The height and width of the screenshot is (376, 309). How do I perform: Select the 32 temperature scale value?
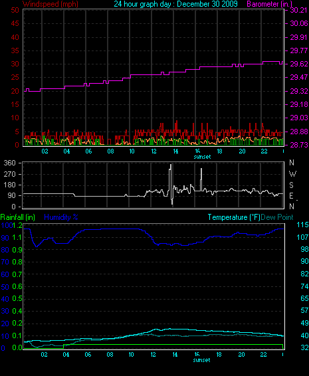pyautogui.click(x=304, y=347)
